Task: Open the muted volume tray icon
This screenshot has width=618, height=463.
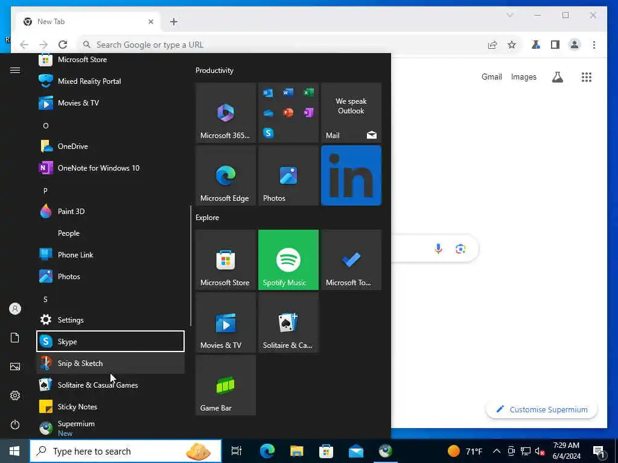Action: [540, 451]
